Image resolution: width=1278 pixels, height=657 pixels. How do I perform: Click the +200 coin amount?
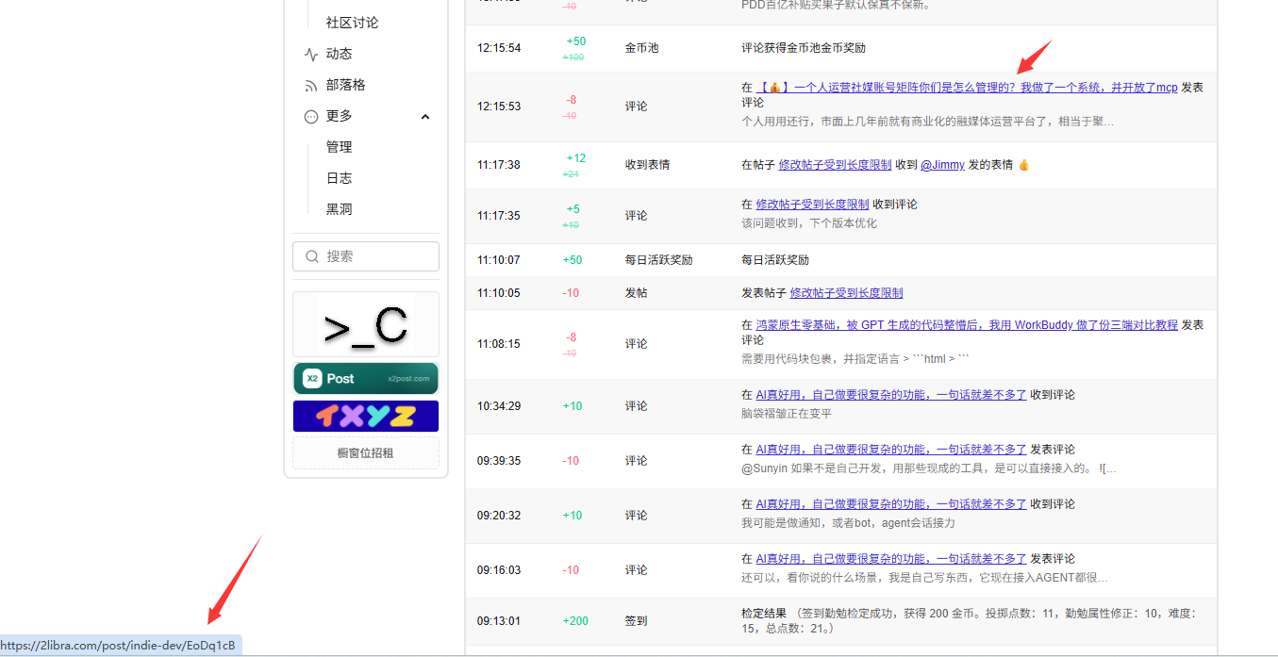click(x=575, y=621)
